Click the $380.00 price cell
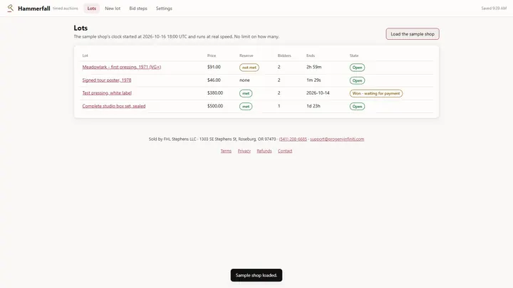The width and height of the screenshot is (513, 288). click(x=215, y=93)
